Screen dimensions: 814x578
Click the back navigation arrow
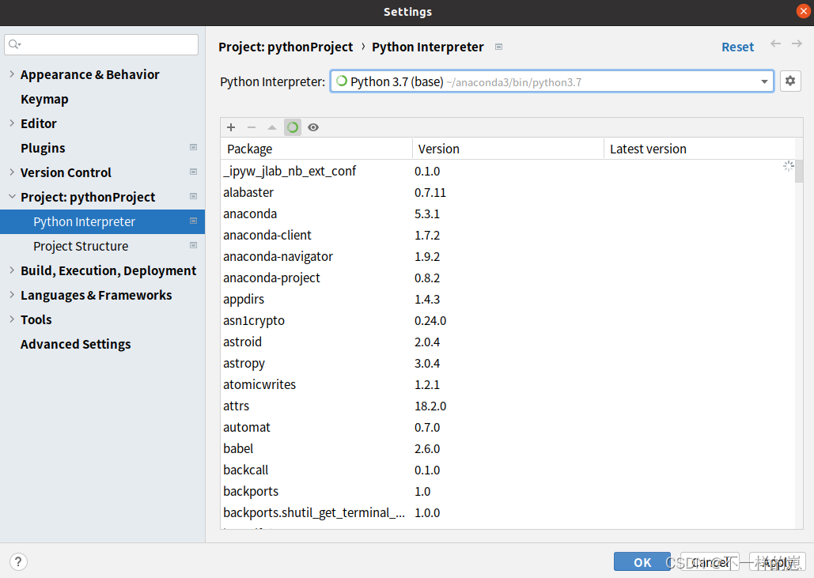(x=775, y=43)
